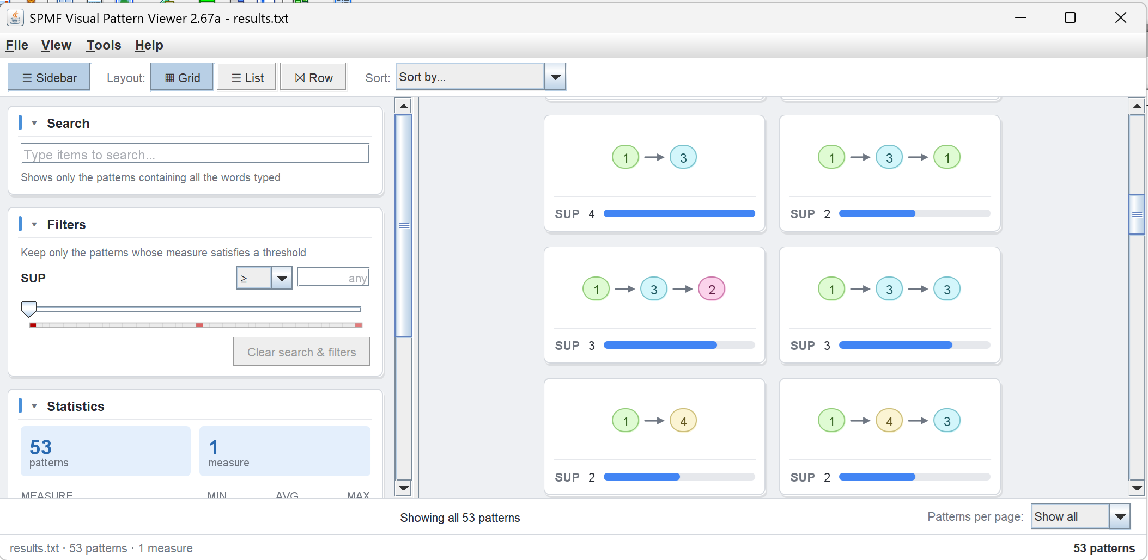Image resolution: width=1148 pixels, height=560 pixels.
Task: Toggle the Sidebar button
Action: [x=49, y=77]
